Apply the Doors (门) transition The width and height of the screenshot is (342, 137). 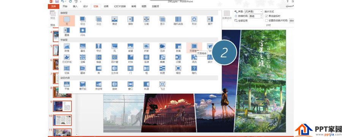coord(130,70)
